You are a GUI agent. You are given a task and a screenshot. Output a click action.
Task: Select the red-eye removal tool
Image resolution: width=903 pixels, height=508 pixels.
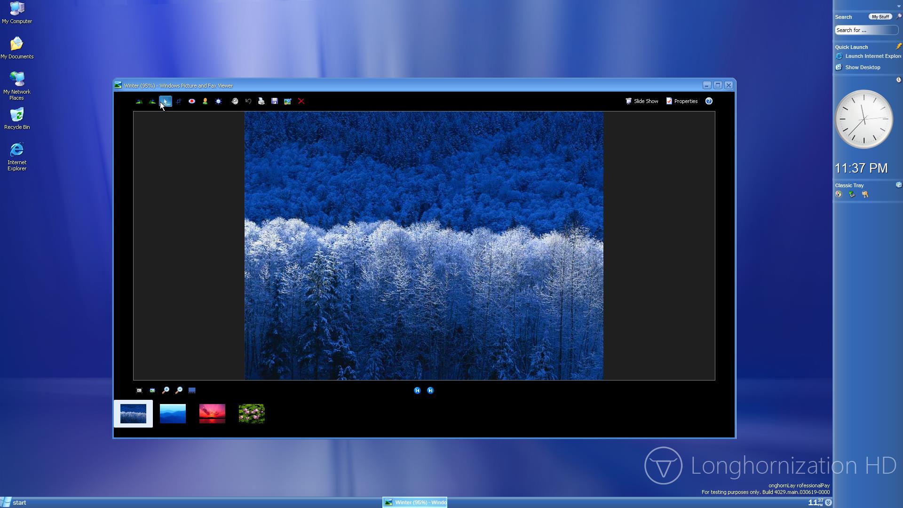(x=192, y=101)
